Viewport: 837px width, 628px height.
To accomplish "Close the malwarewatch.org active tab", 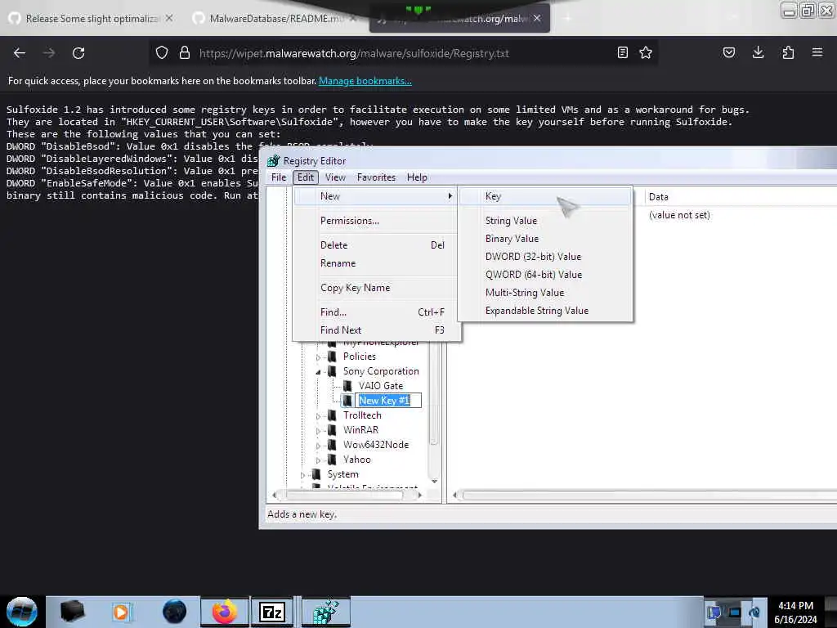I will [537, 18].
